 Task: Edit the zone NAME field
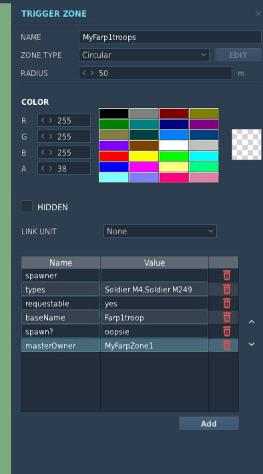tap(170, 37)
